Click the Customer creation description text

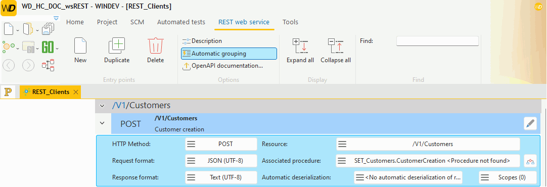click(x=179, y=129)
